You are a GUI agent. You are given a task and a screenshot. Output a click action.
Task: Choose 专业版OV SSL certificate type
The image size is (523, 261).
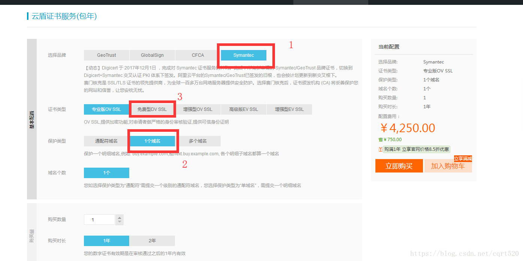(x=106, y=109)
